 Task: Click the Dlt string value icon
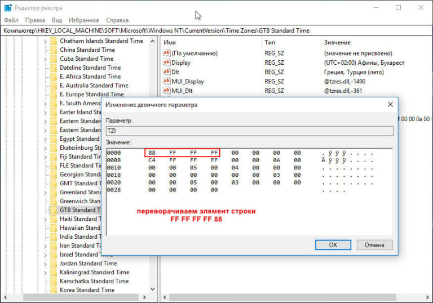tap(167, 72)
